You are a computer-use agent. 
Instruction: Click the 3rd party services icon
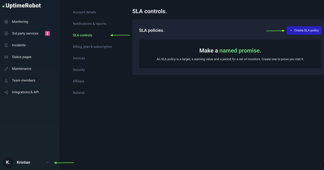point(6,34)
